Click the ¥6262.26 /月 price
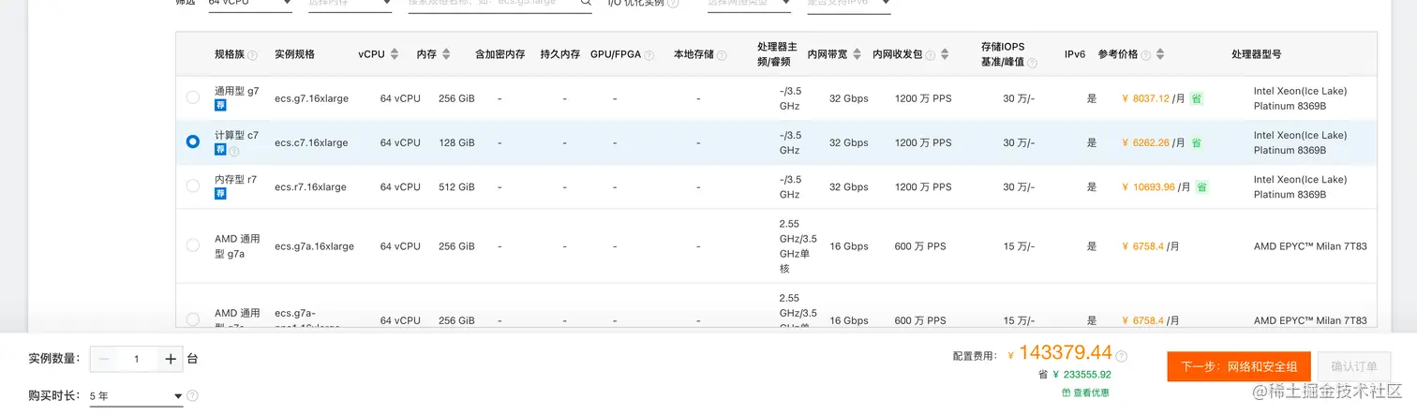 [x=1154, y=142]
